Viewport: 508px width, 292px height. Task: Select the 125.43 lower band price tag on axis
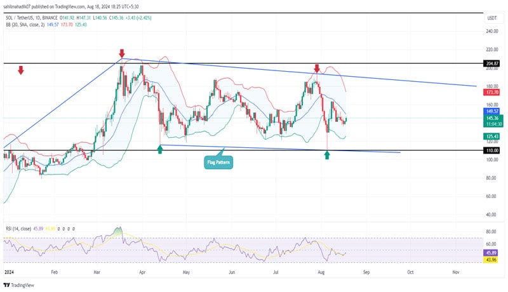point(491,136)
